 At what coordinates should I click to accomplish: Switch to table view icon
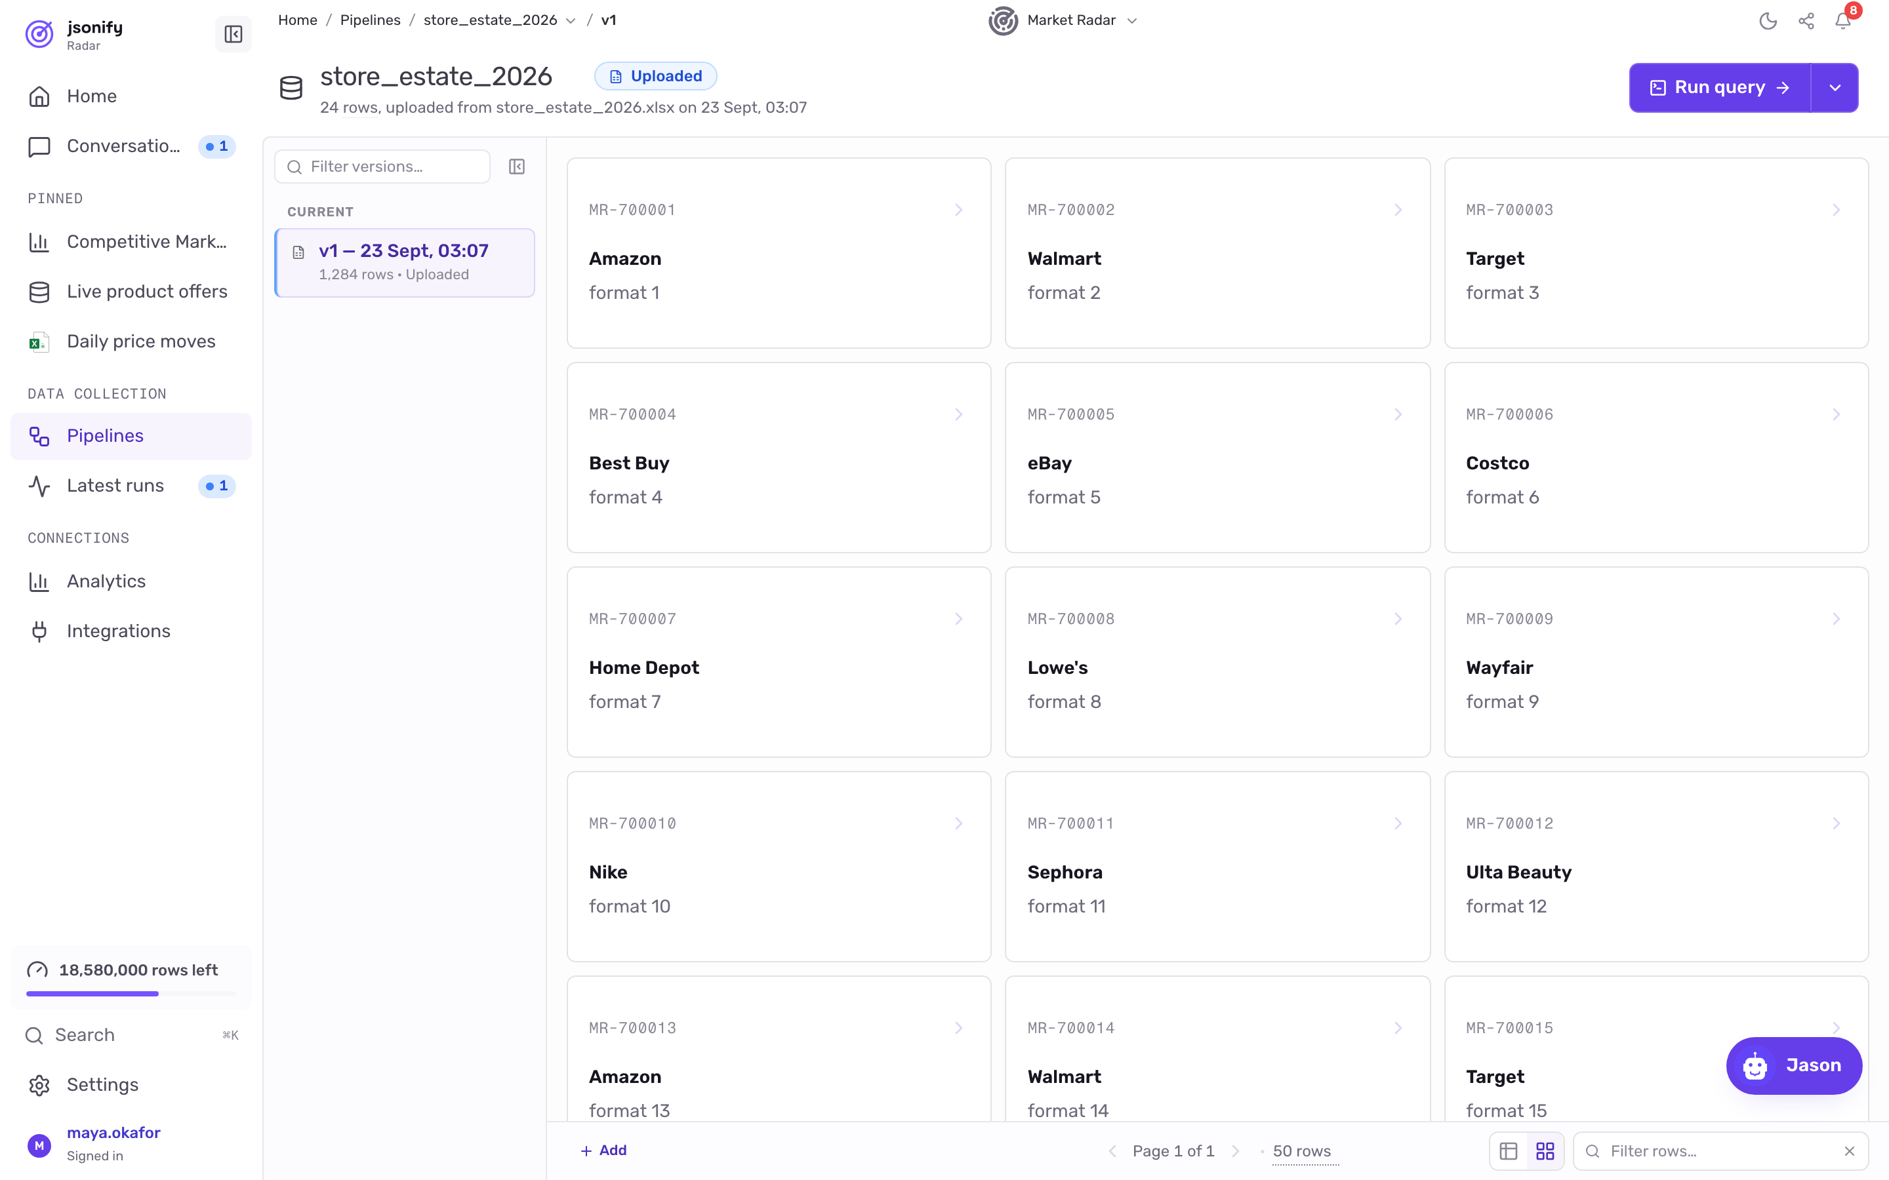click(x=1508, y=1151)
